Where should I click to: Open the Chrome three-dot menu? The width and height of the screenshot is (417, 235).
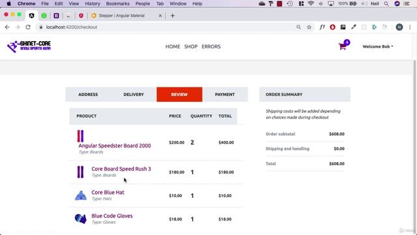pyautogui.click(x=410, y=27)
